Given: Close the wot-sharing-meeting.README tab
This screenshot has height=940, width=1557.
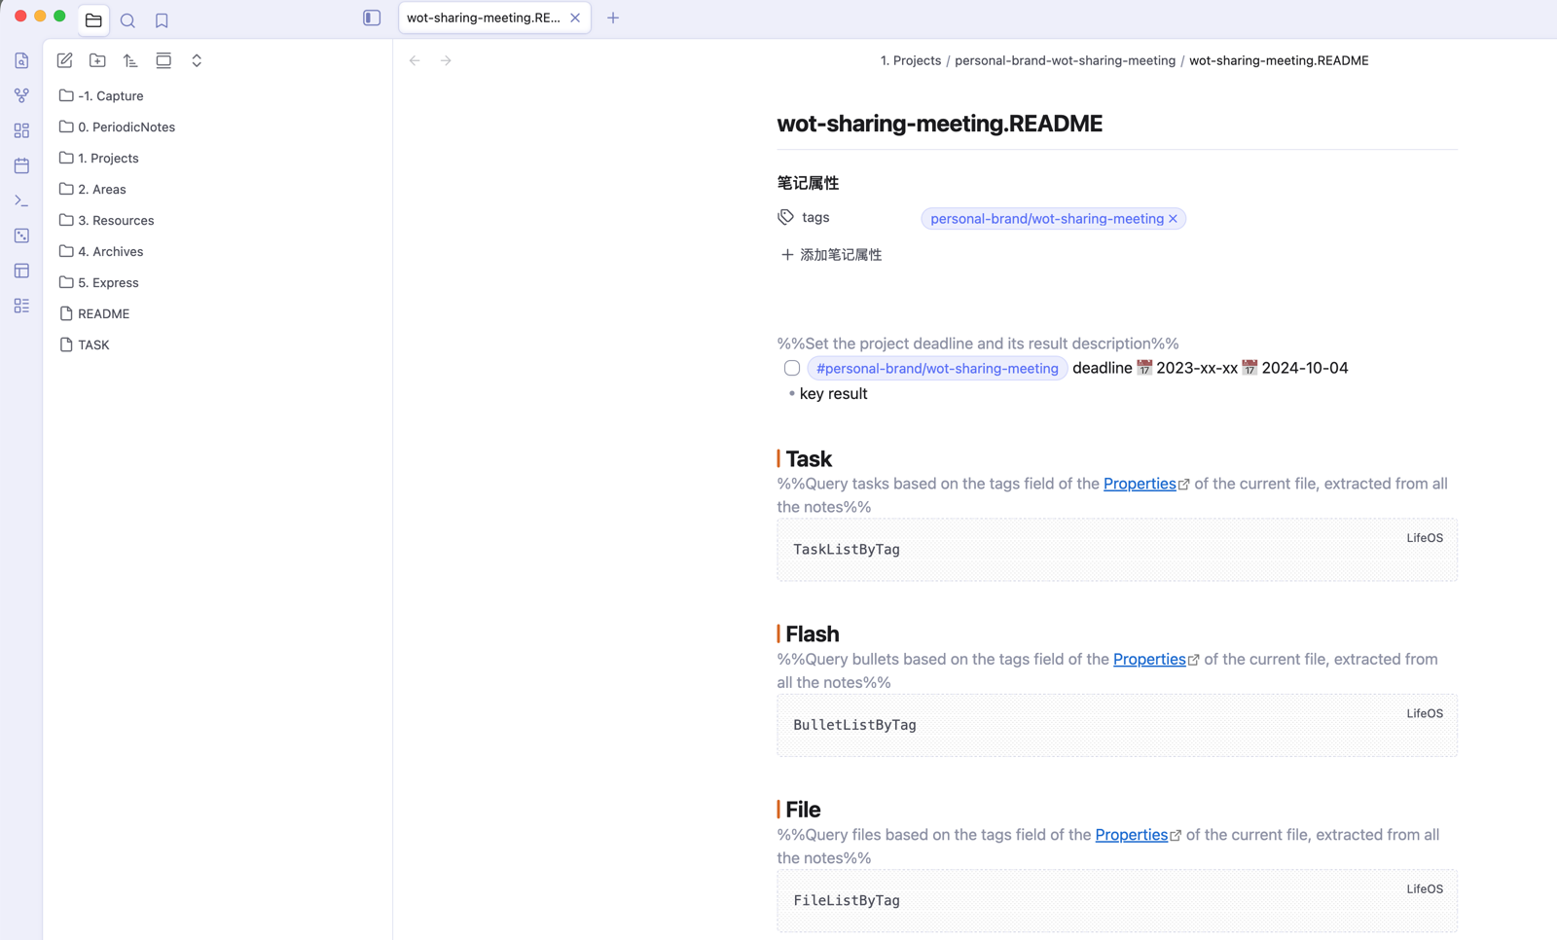Looking at the screenshot, I should pyautogui.click(x=575, y=18).
